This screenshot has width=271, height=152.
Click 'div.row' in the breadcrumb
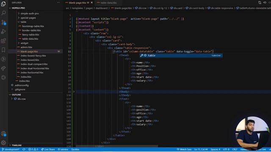(143, 8)
